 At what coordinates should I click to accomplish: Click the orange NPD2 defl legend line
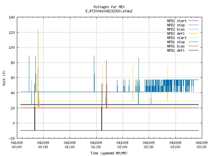[194, 33]
